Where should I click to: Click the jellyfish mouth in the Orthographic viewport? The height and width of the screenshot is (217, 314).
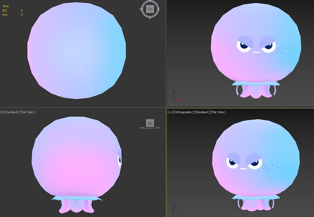[x=243, y=169]
